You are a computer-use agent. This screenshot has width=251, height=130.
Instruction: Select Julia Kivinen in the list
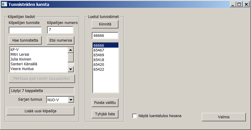21,59
